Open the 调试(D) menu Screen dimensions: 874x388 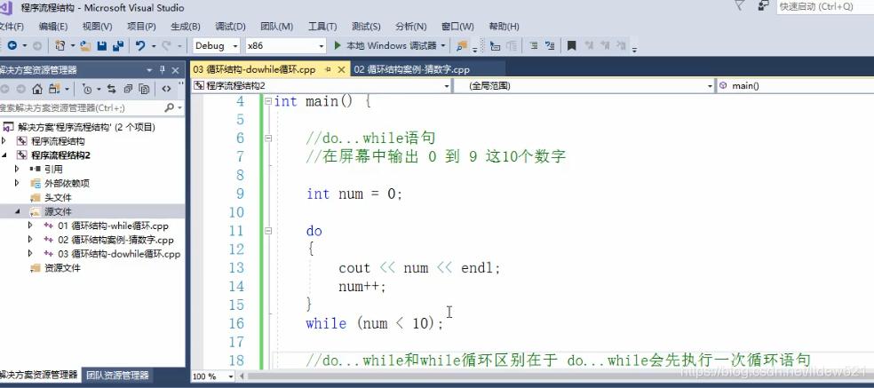point(230,27)
